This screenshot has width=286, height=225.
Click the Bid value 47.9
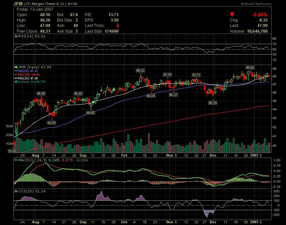[x=74, y=15]
